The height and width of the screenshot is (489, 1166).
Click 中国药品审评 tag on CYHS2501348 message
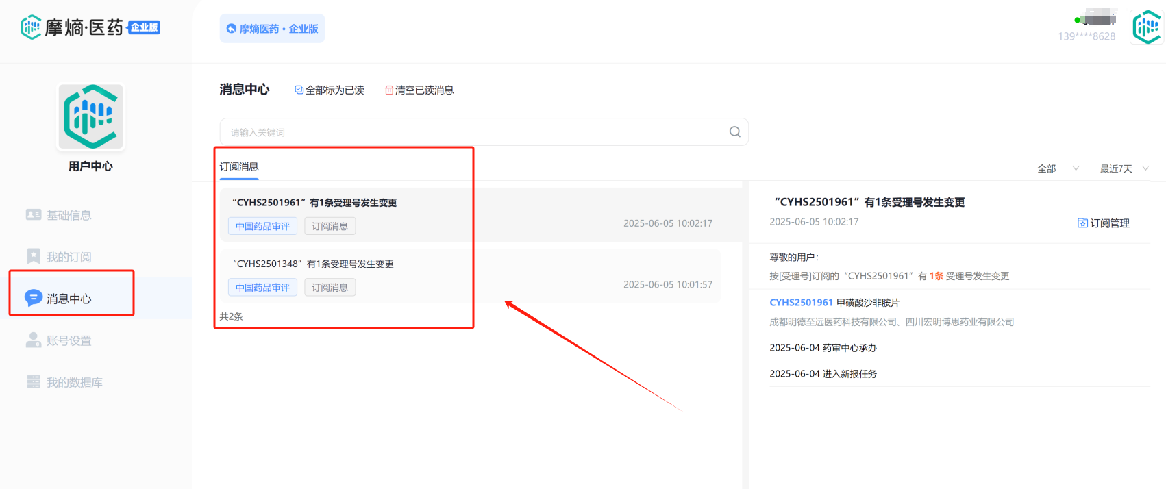click(x=262, y=288)
